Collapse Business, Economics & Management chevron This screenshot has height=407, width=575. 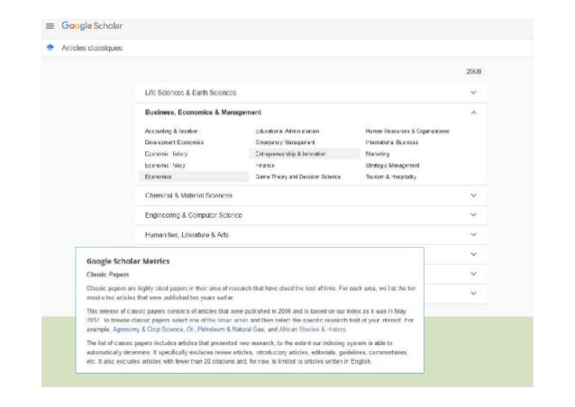pos(473,113)
